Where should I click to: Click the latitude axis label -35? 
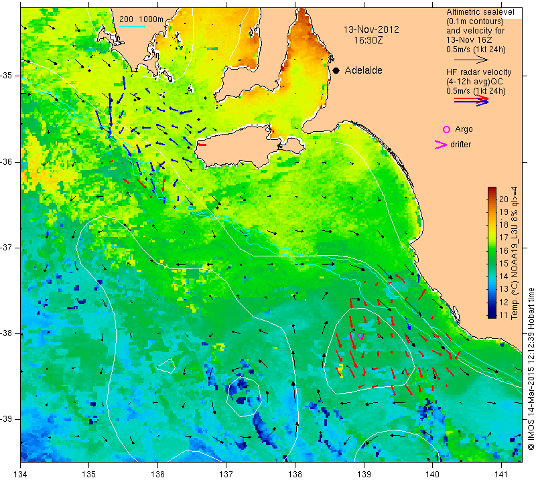click(x=6, y=76)
